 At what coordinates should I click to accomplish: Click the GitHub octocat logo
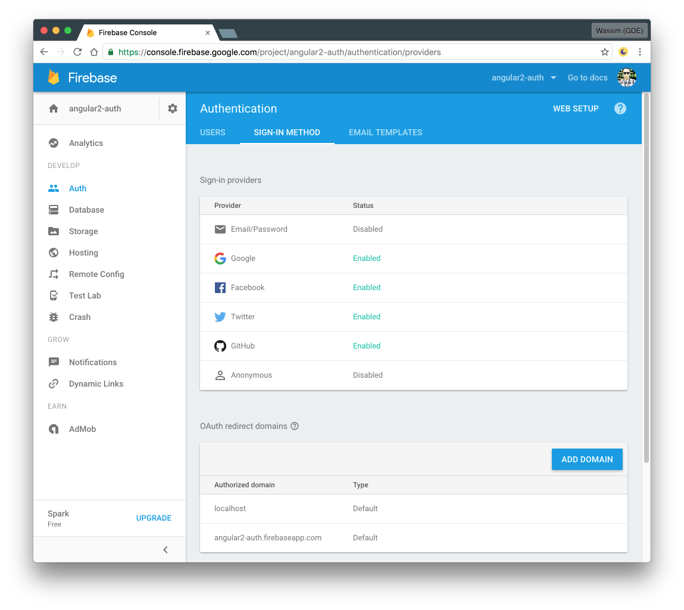point(220,346)
